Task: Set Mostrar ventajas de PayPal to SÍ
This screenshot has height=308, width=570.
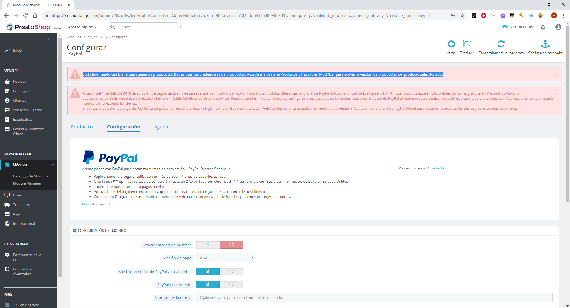Action: tap(208, 272)
